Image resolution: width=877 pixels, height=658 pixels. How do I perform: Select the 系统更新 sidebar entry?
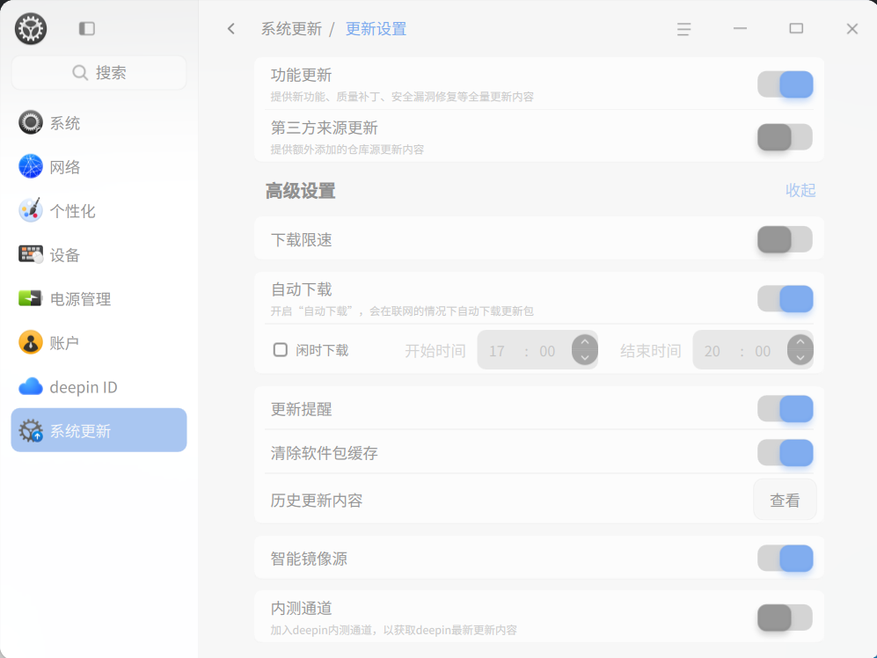point(99,430)
